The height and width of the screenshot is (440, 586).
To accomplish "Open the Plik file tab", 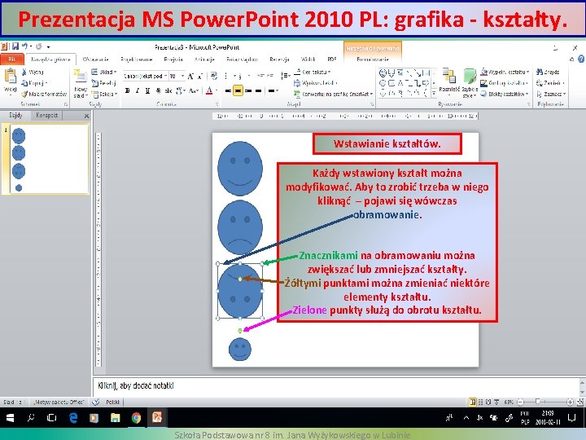I will (x=12, y=59).
